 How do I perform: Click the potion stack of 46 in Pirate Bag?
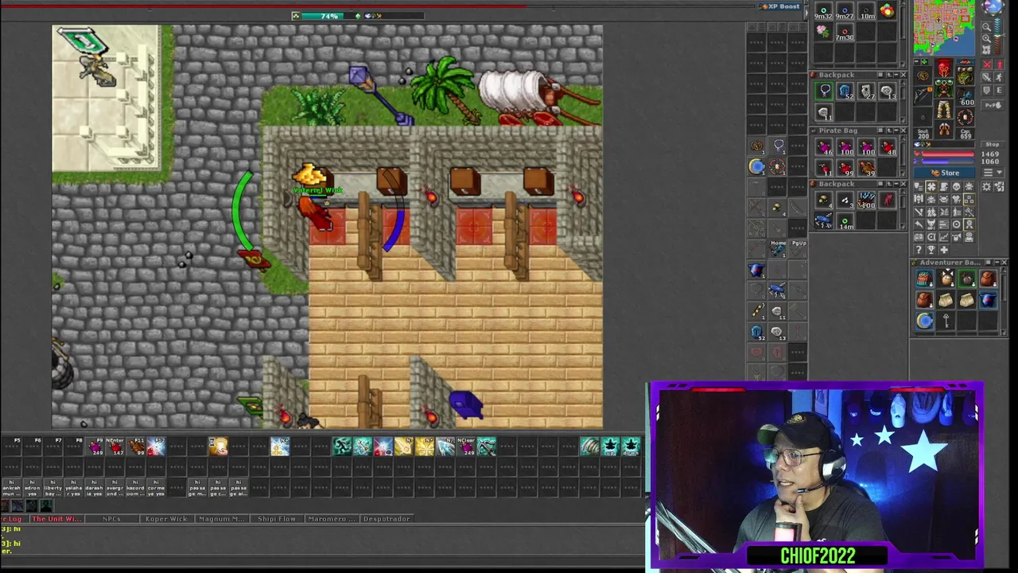(825, 146)
